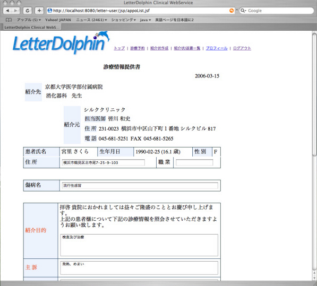Viewport: 317px width, 286px height.
Task: Go to the プロフィール link
Action: [217, 48]
